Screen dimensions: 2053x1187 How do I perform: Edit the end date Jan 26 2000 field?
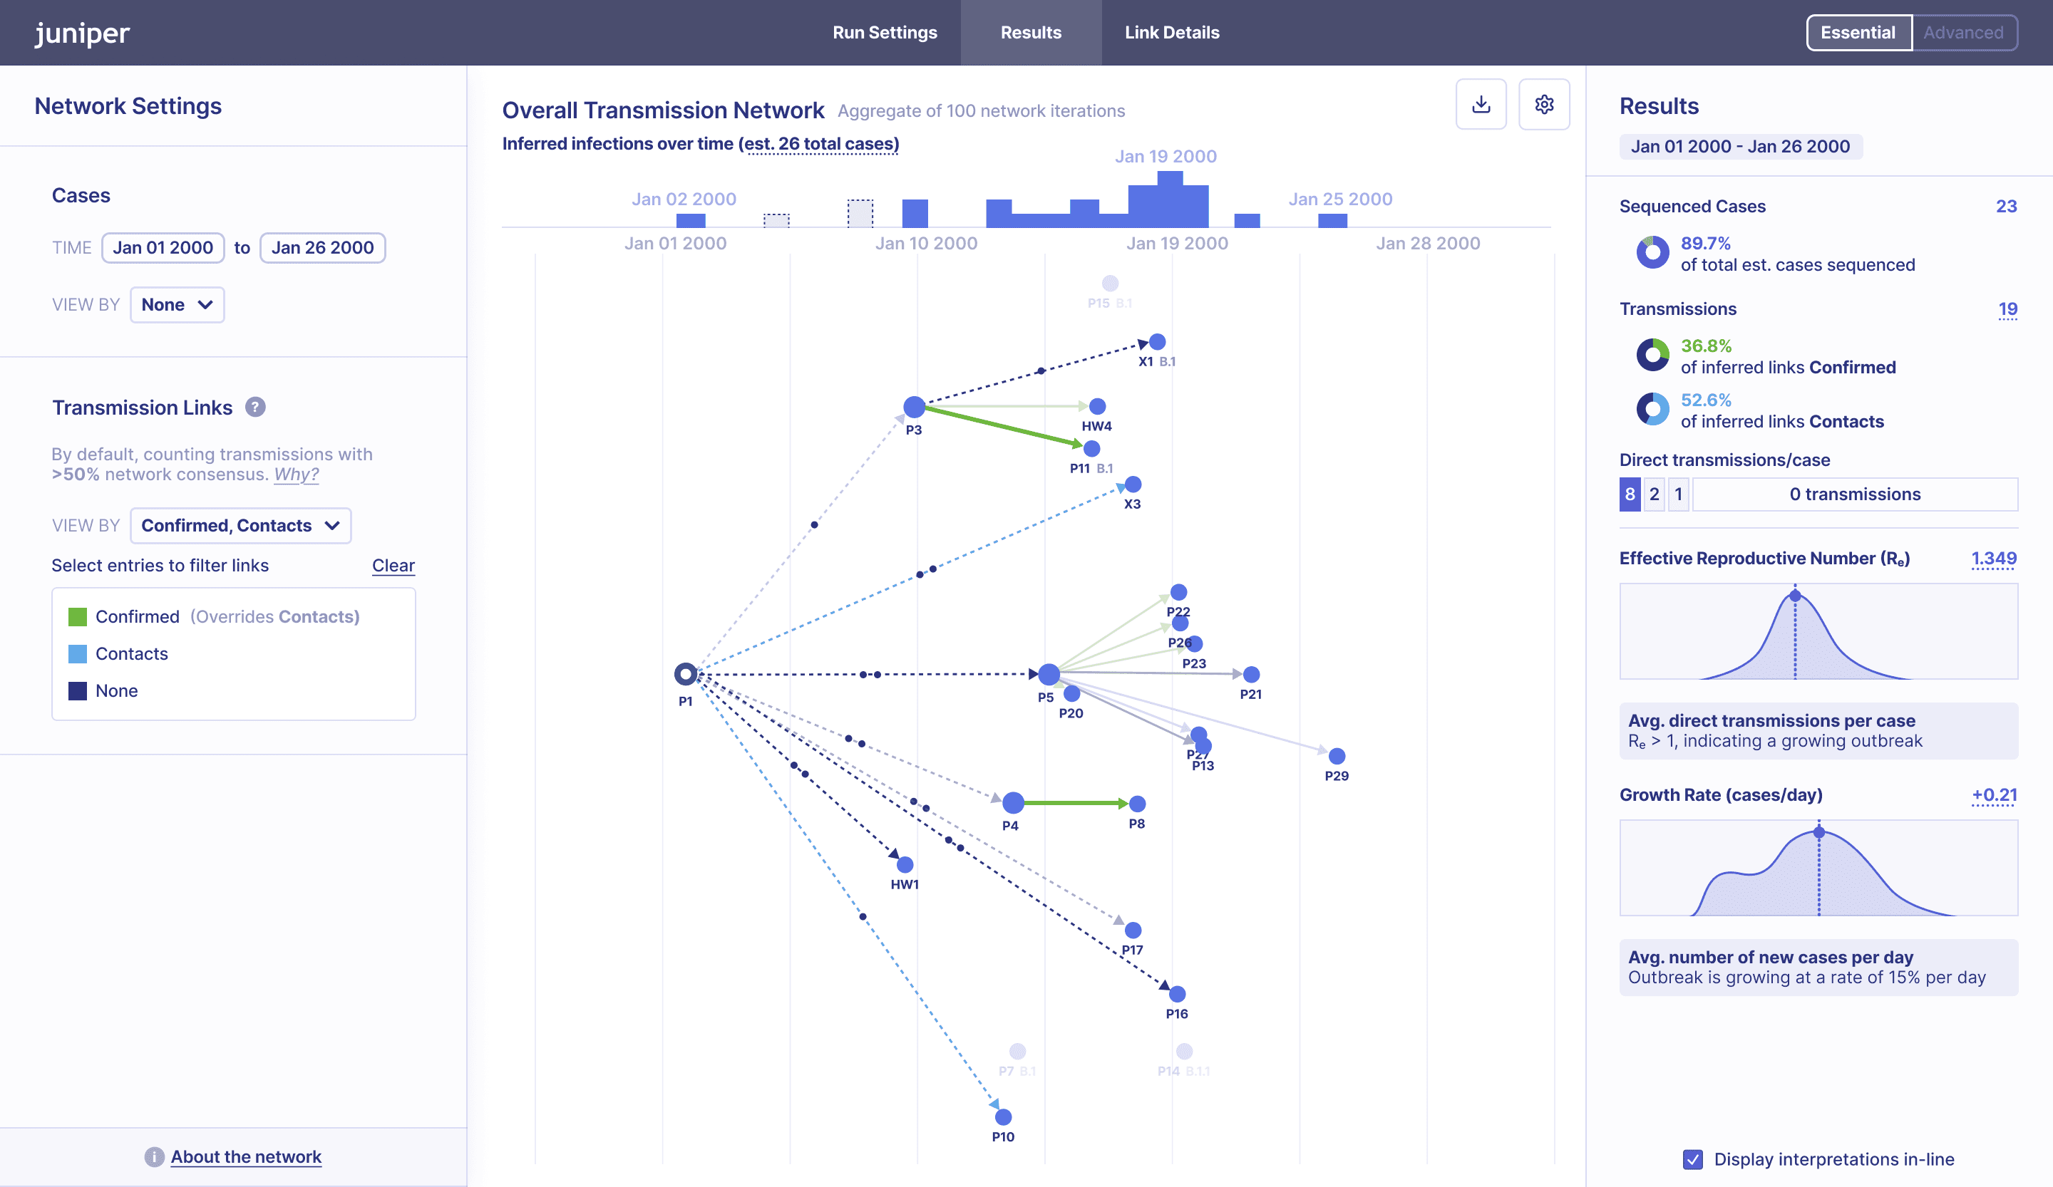(323, 247)
